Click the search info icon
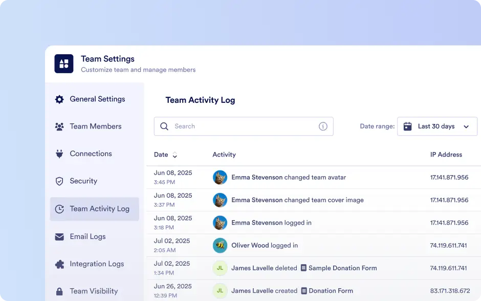The image size is (481, 301). (323, 126)
